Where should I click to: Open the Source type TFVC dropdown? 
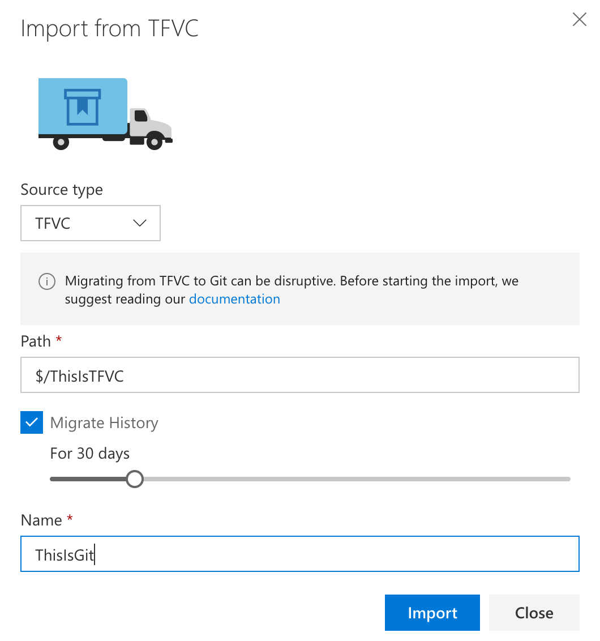pos(91,223)
